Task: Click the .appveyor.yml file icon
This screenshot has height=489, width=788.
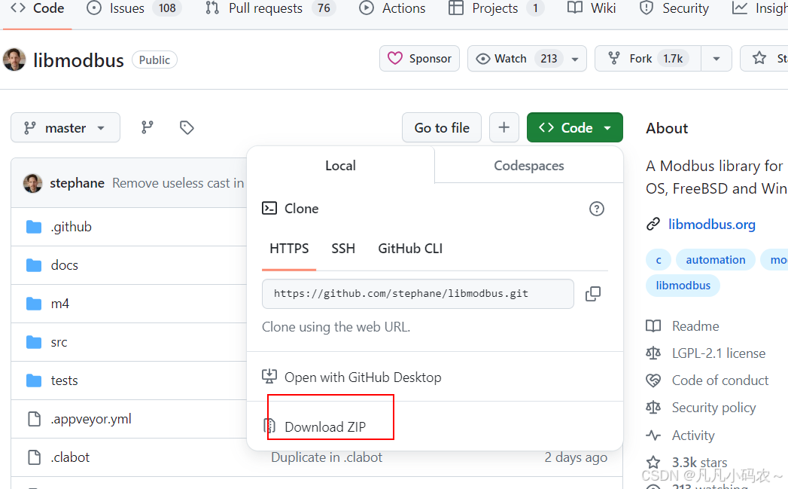Action: point(34,419)
